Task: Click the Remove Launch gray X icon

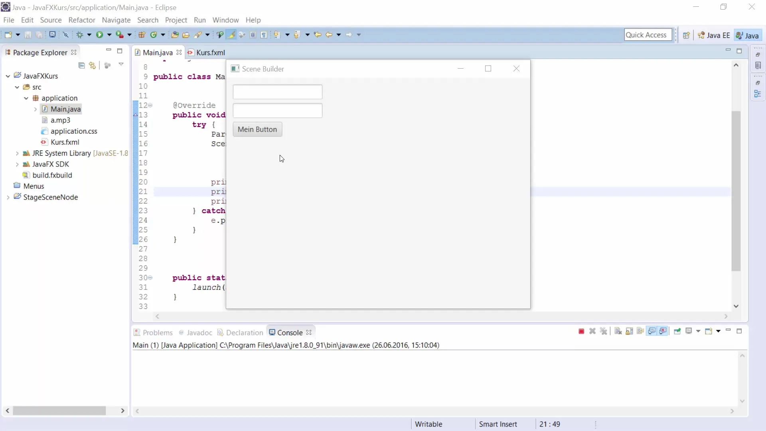Action: pyautogui.click(x=592, y=331)
